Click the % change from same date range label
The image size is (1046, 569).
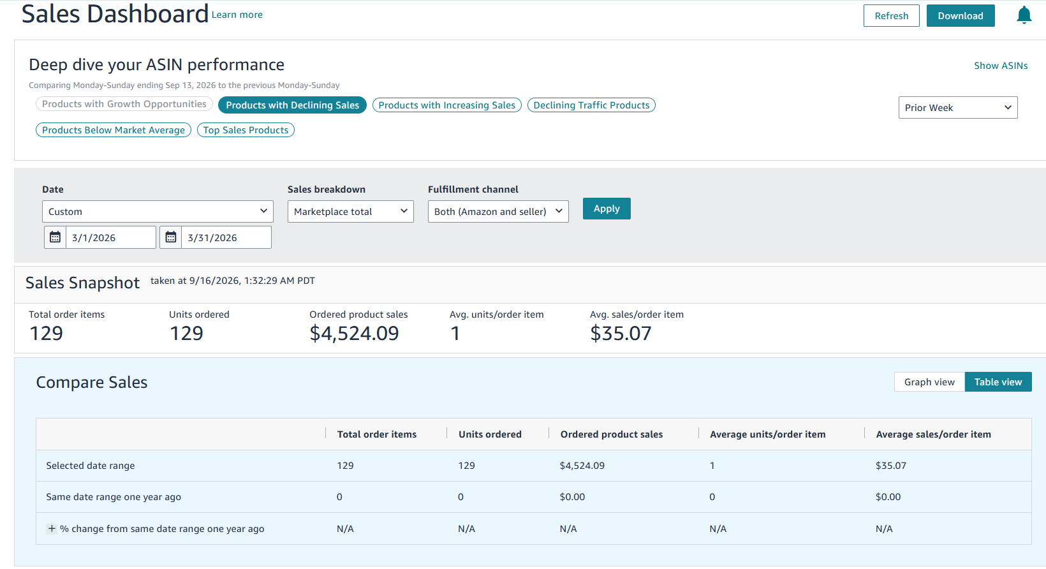point(162,529)
